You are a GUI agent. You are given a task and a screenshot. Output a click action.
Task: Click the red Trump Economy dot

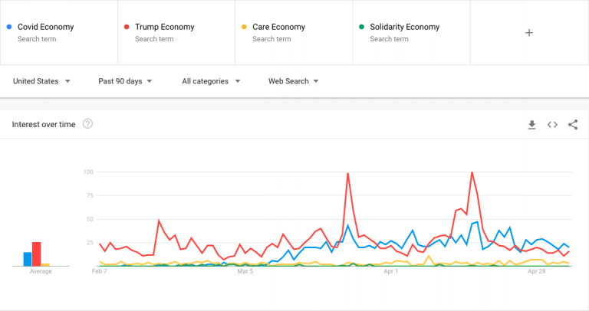[126, 27]
